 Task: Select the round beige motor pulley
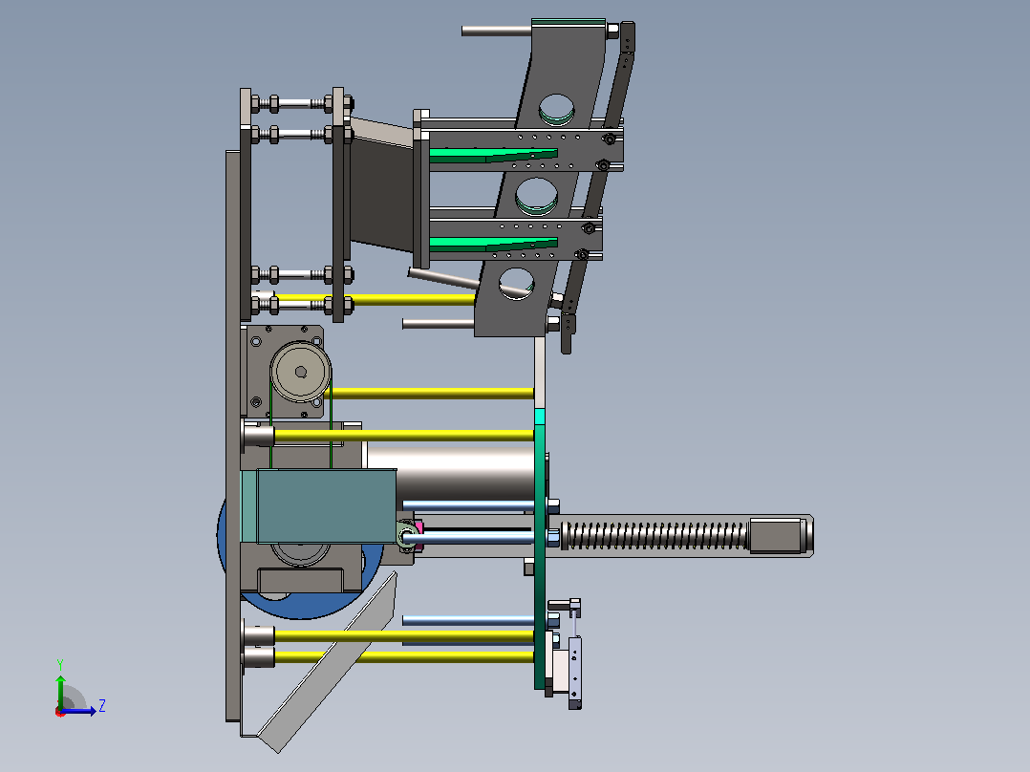(300, 372)
